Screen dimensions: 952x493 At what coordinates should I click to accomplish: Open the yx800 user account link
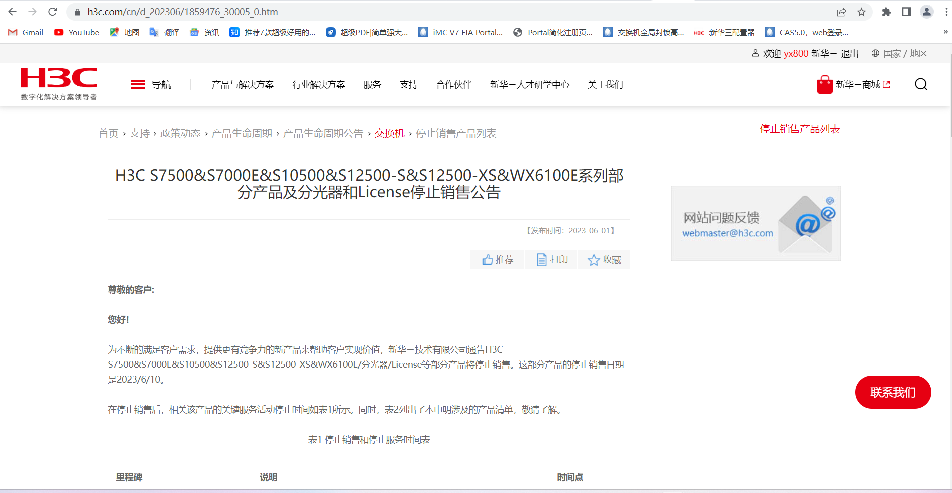[796, 53]
